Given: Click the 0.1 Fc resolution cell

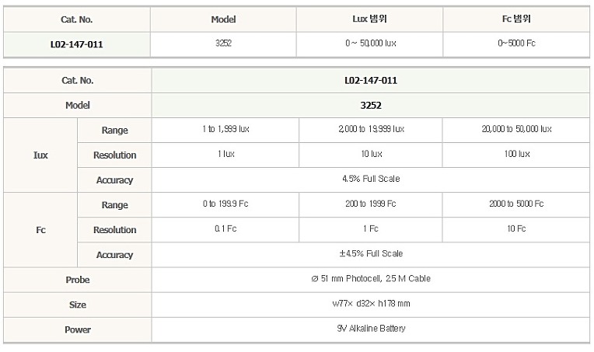Looking at the screenshot, I should [225, 228].
